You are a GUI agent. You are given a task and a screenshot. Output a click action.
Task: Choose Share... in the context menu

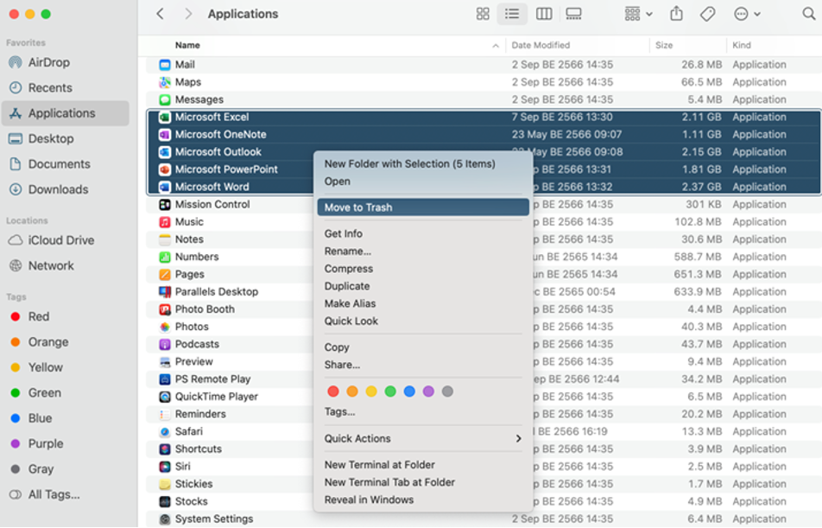(x=423, y=365)
